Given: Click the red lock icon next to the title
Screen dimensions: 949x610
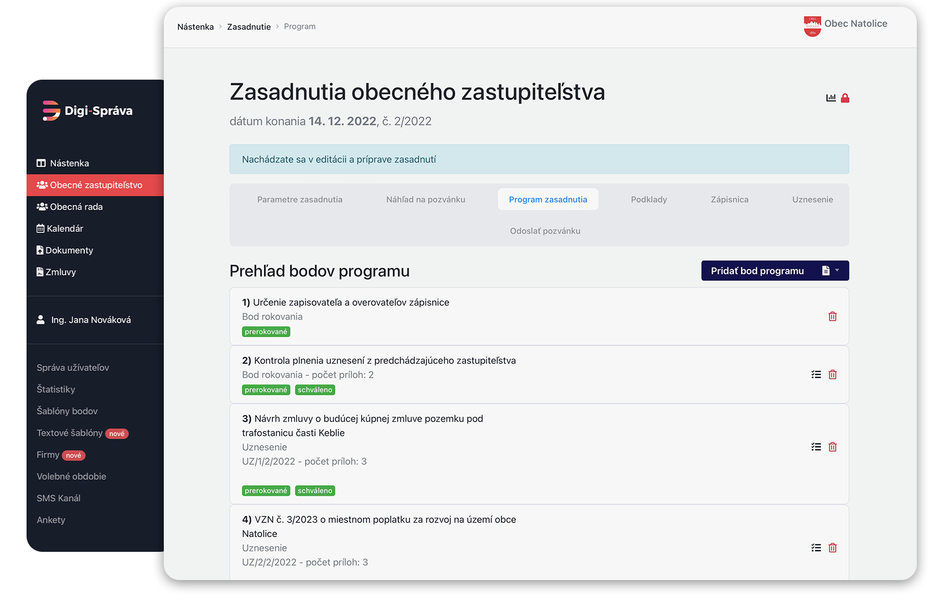Looking at the screenshot, I should [845, 98].
